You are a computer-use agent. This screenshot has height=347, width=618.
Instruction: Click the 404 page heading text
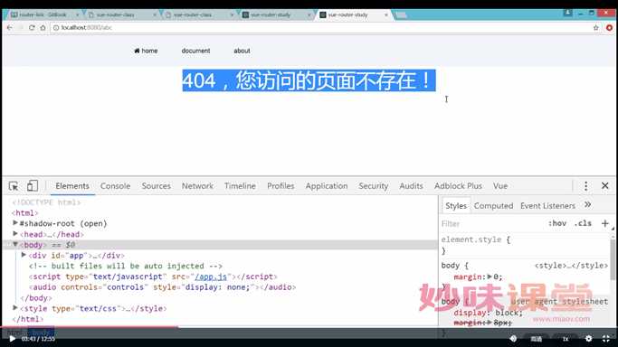click(309, 80)
